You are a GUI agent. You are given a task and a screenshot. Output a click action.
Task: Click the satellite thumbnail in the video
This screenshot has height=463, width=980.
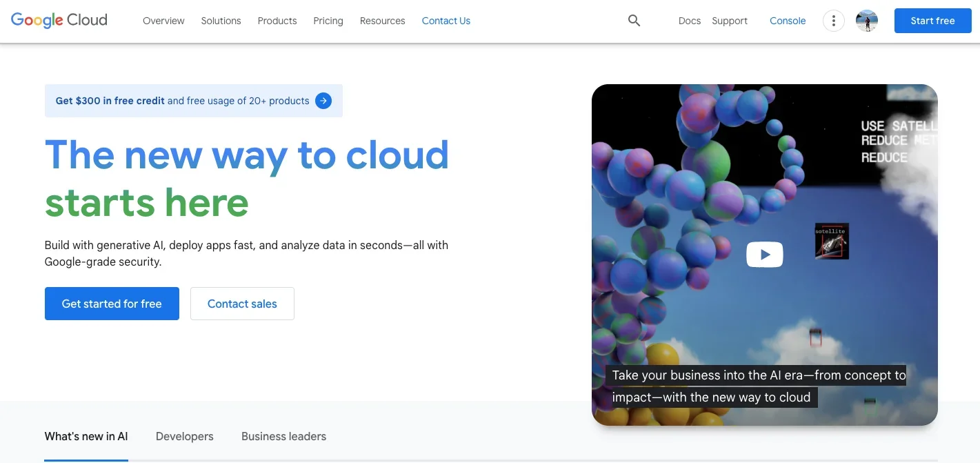click(832, 242)
